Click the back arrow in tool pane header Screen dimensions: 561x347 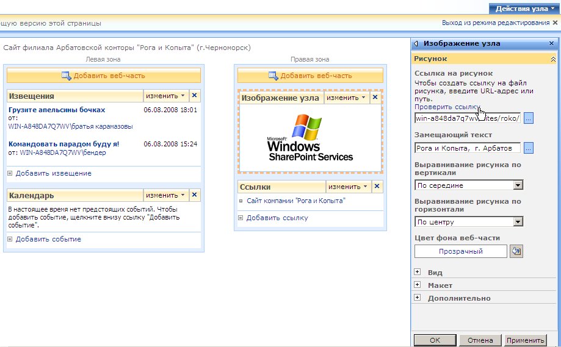point(416,43)
